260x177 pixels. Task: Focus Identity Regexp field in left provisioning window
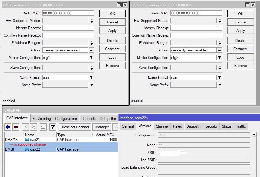tap(68, 28)
